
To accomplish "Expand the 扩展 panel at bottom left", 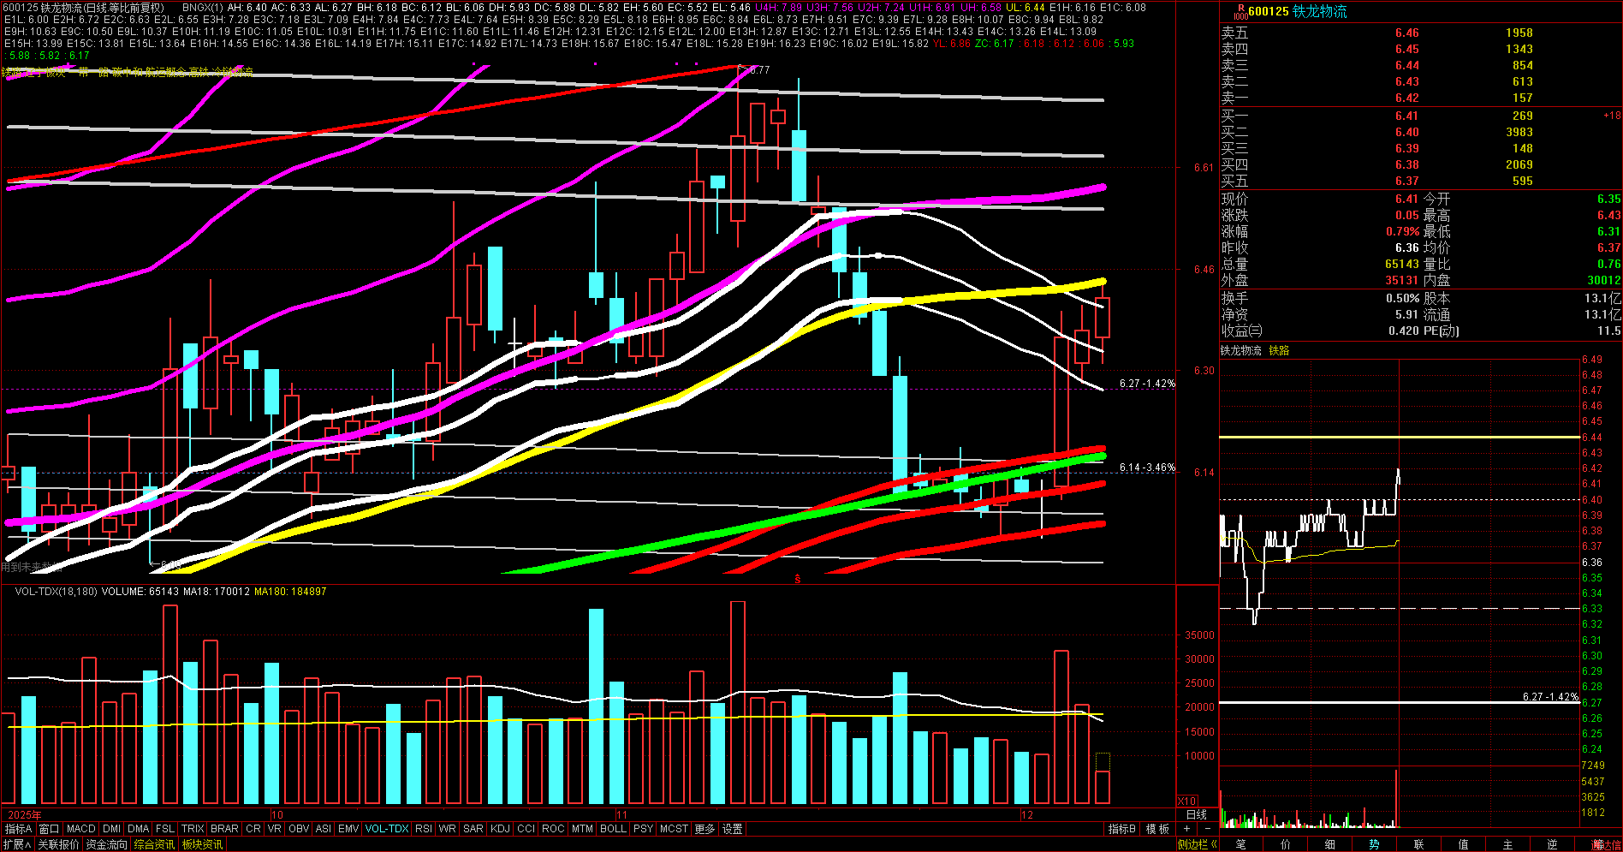I will pyautogui.click(x=17, y=844).
